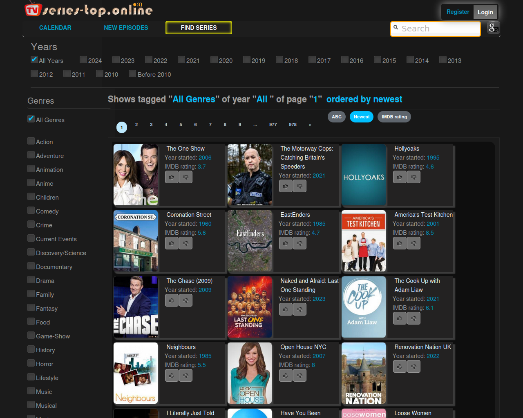Thumbs down Renovation Nation UK
523x418 pixels.
tap(414, 367)
